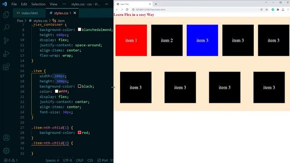290x163 pixels.
Task: Click the Learn Flex in a easy Way heading
Action: (x=134, y=14)
